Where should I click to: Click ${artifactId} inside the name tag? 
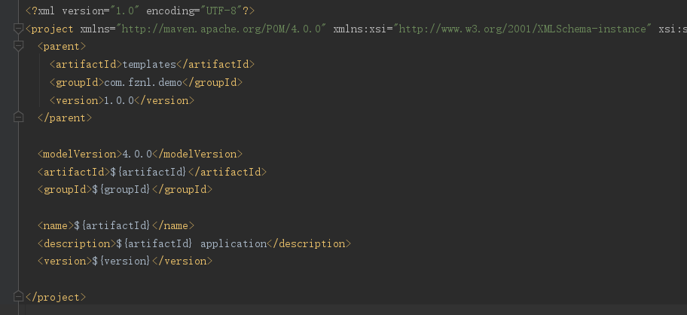(x=113, y=225)
